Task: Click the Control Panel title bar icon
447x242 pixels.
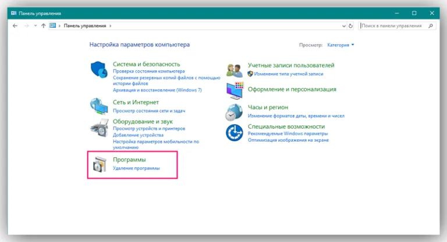Action: pyautogui.click(x=13, y=13)
